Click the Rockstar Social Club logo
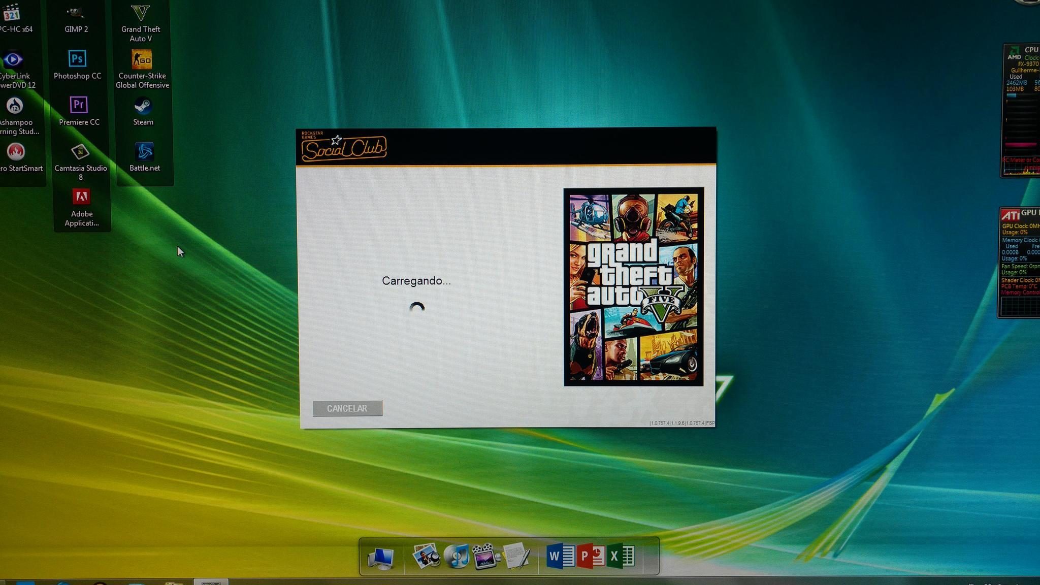 coord(344,147)
